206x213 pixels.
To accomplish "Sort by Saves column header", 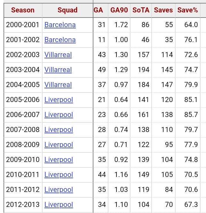I will point(163,10).
